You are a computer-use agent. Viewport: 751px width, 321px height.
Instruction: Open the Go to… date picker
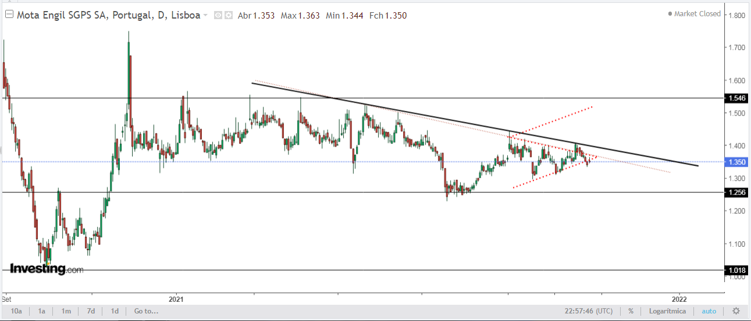pyautogui.click(x=146, y=311)
